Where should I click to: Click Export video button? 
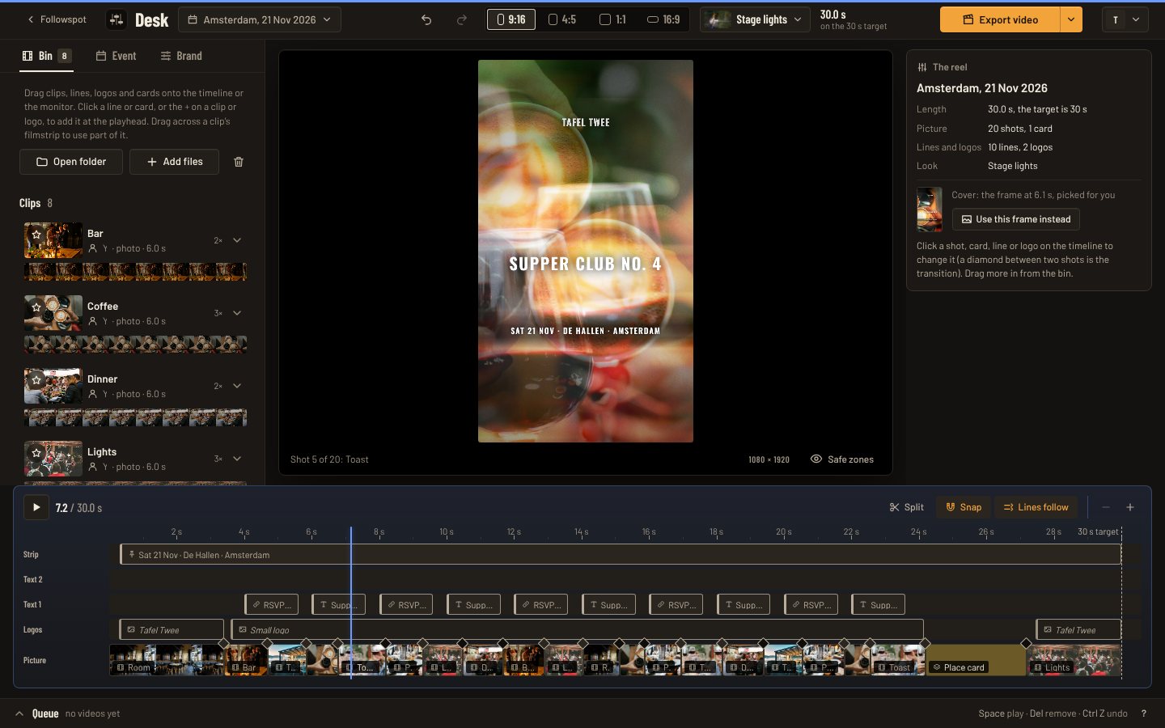coord(1000,19)
